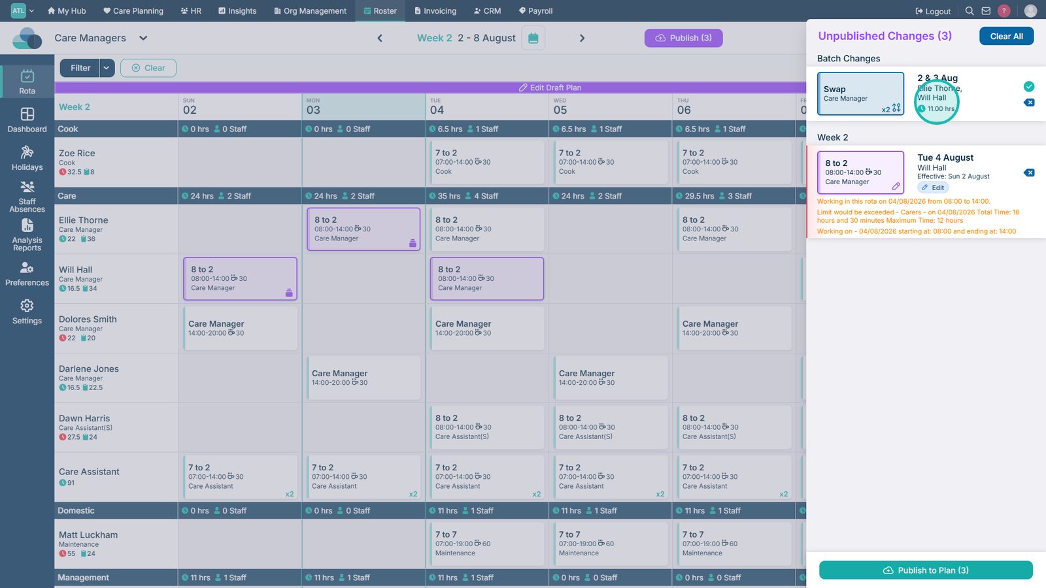Screen dimensions: 1046x588
Task: Select Will Hall's Tuesday 8 to 2 shift
Action: (486, 278)
